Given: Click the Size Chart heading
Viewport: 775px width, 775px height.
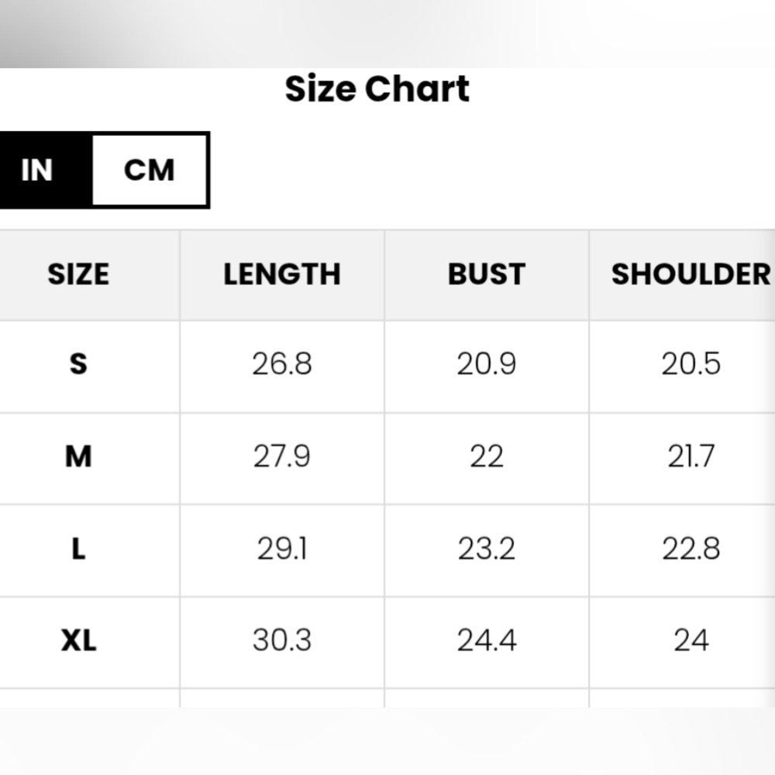Looking at the screenshot, I should 377,89.
